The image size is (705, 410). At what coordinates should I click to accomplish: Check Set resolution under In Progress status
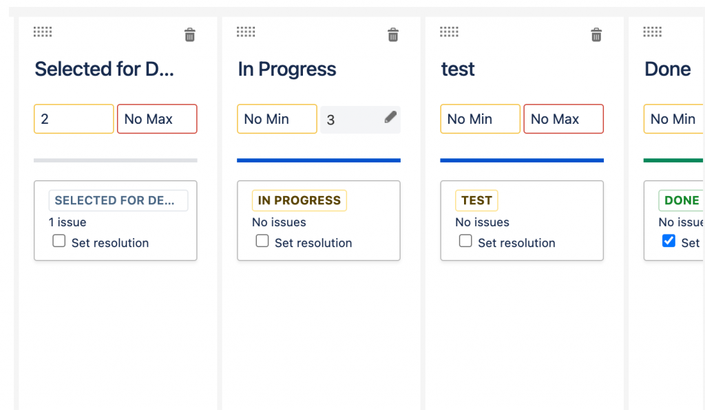click(x=262, y=241)
